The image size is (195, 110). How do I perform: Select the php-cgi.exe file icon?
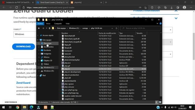(x=63, y=84)
